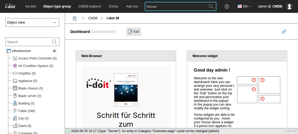The width and height of the screenshot is (298, 134).
Task: Toggle the eye icon beside Infrastructure
Action: (54, 51)
